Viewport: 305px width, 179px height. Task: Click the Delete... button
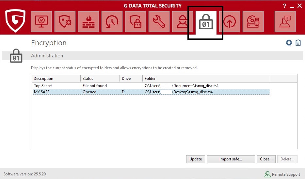tap(287, 159)
